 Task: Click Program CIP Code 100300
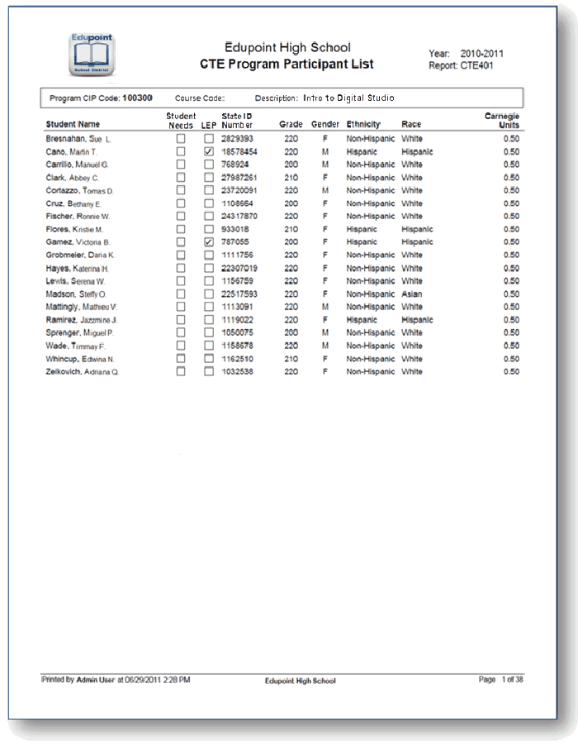pos(101,98)
